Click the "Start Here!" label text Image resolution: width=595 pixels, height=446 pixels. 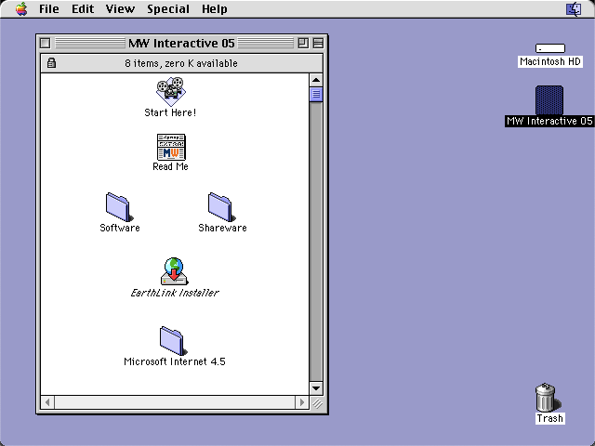click(170, 112)
